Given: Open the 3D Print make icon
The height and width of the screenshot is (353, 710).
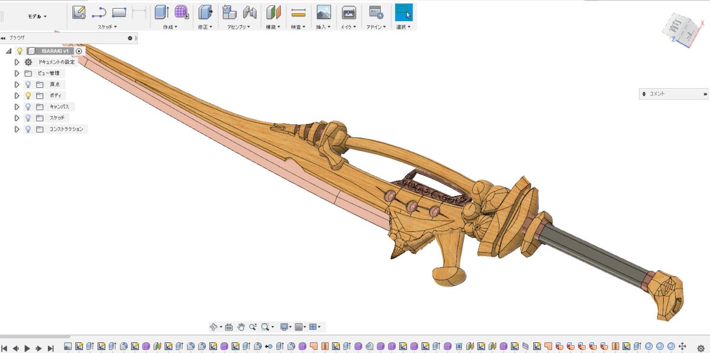Looking at the screenshot, I should (349, 12).
